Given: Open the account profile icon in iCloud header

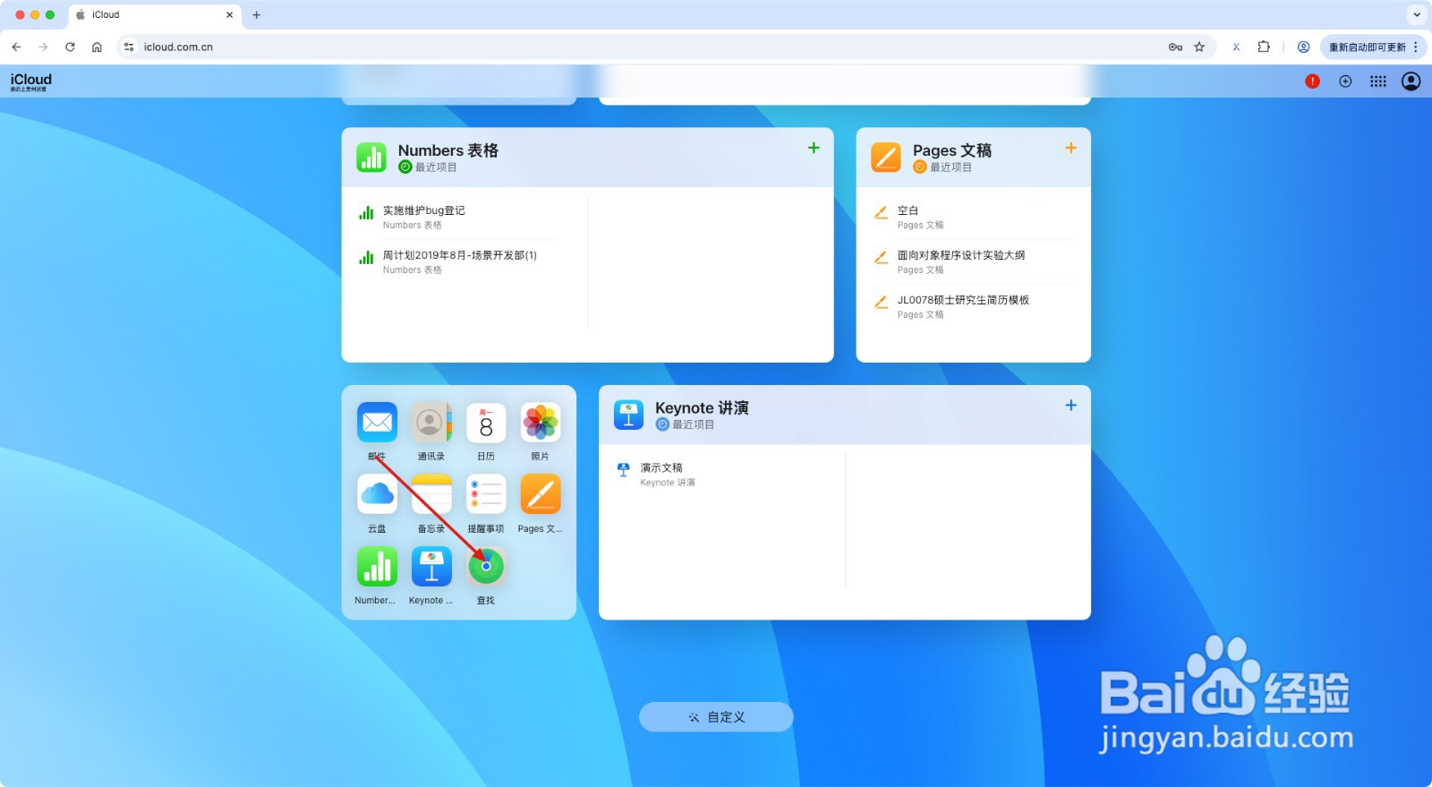Looking at the screenshot, I should tap(1411, 81).
